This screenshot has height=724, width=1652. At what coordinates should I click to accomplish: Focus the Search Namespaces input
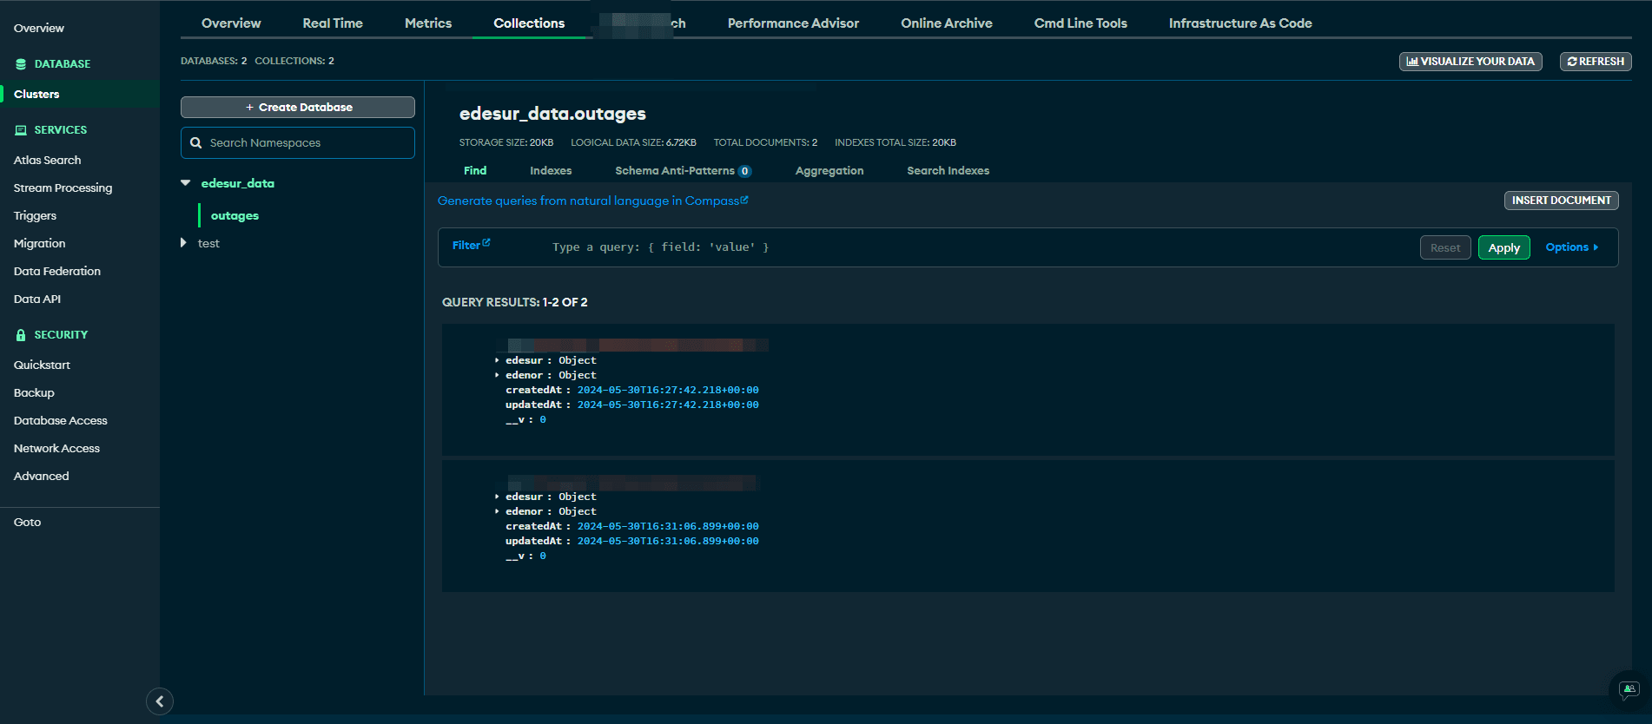point(298,143)
